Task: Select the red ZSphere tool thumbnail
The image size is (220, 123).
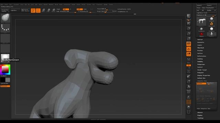Action: (201, 35)
